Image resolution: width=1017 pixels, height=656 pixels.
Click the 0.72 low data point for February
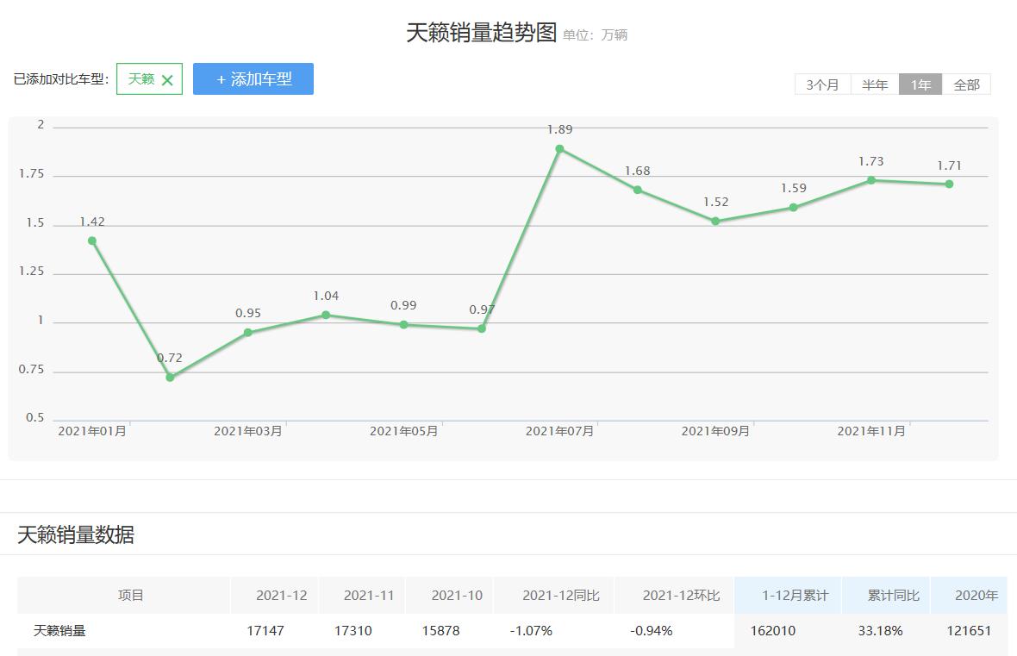point(170,377)
